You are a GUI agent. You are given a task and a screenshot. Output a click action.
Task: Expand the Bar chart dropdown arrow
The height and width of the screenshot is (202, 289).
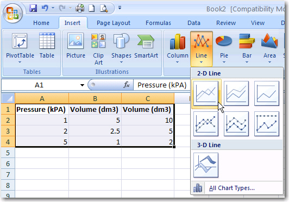247,62
